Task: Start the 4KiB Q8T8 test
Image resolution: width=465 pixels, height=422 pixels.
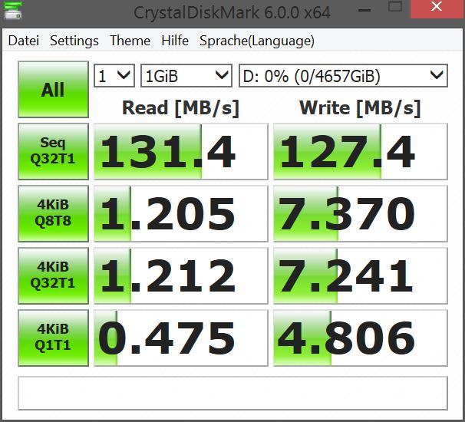Action: (x=53, y=213)
